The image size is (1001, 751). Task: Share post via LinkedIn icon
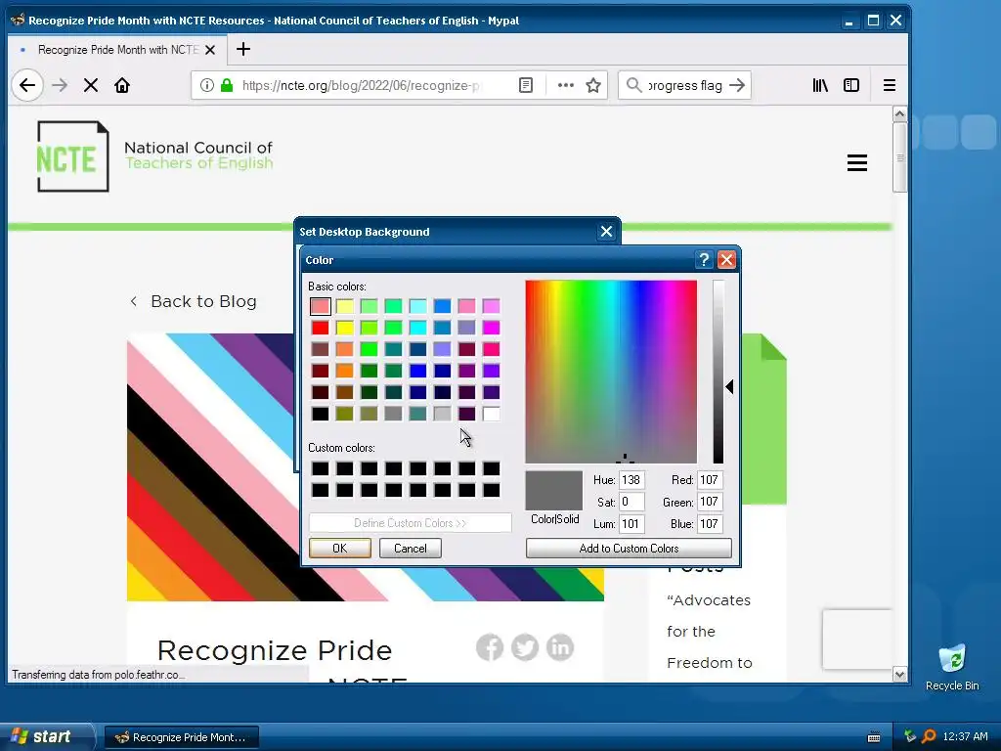(x=560, y=647)
